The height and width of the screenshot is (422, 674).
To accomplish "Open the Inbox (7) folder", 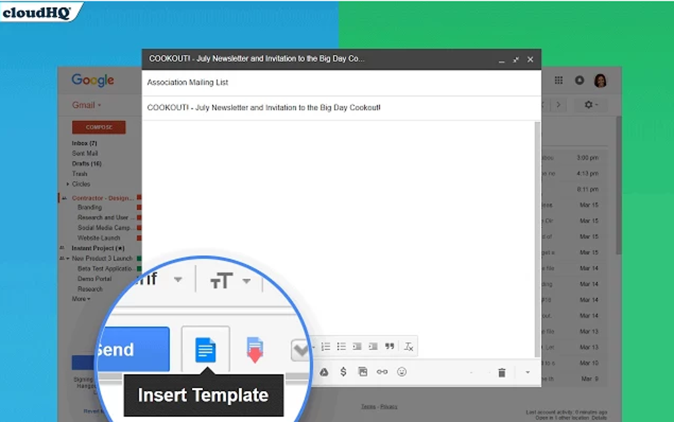I will tap(85, 143).
